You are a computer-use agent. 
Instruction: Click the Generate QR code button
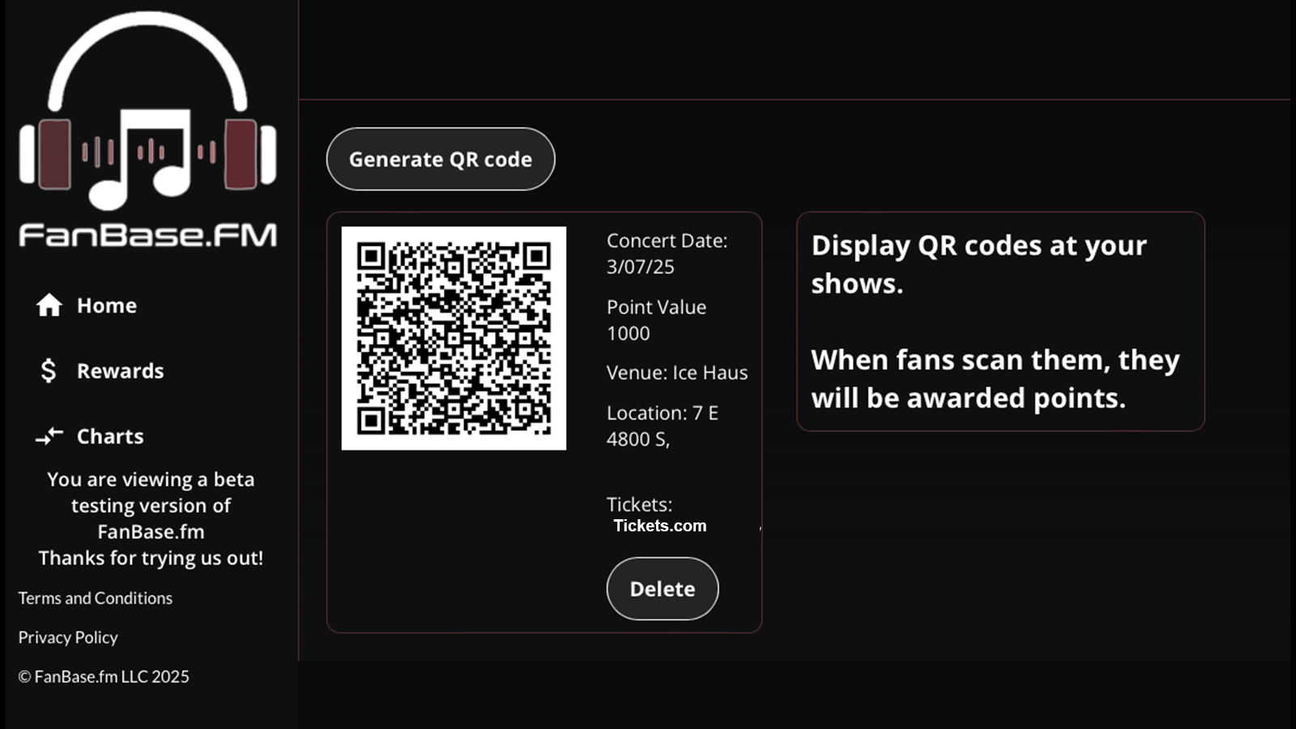[441, 160]
